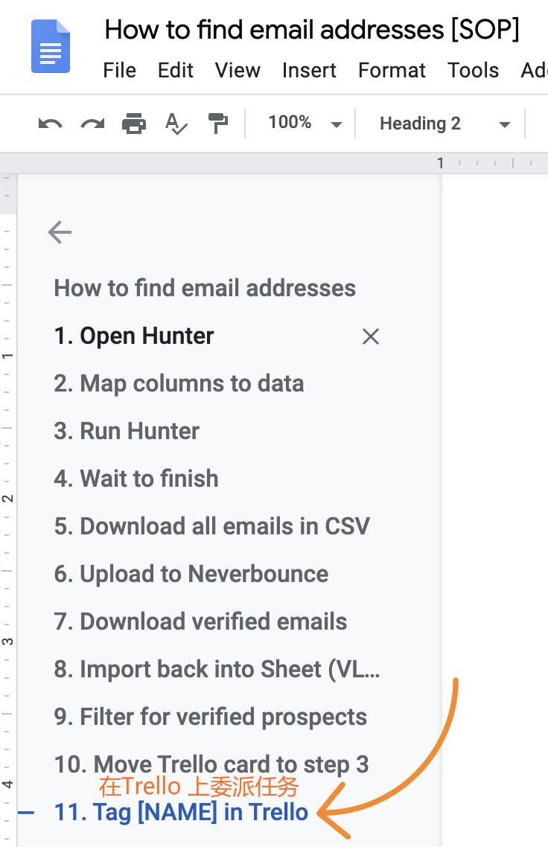Go to 4. Wait to finish heading
Viewport: 548px width, 847px height.
point(136,479)
